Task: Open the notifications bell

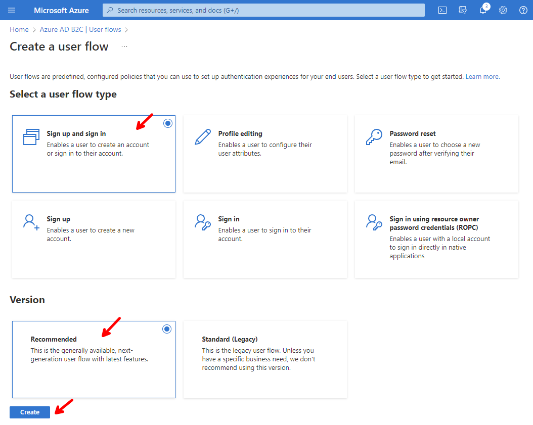Action: click(x=483, y=10)
